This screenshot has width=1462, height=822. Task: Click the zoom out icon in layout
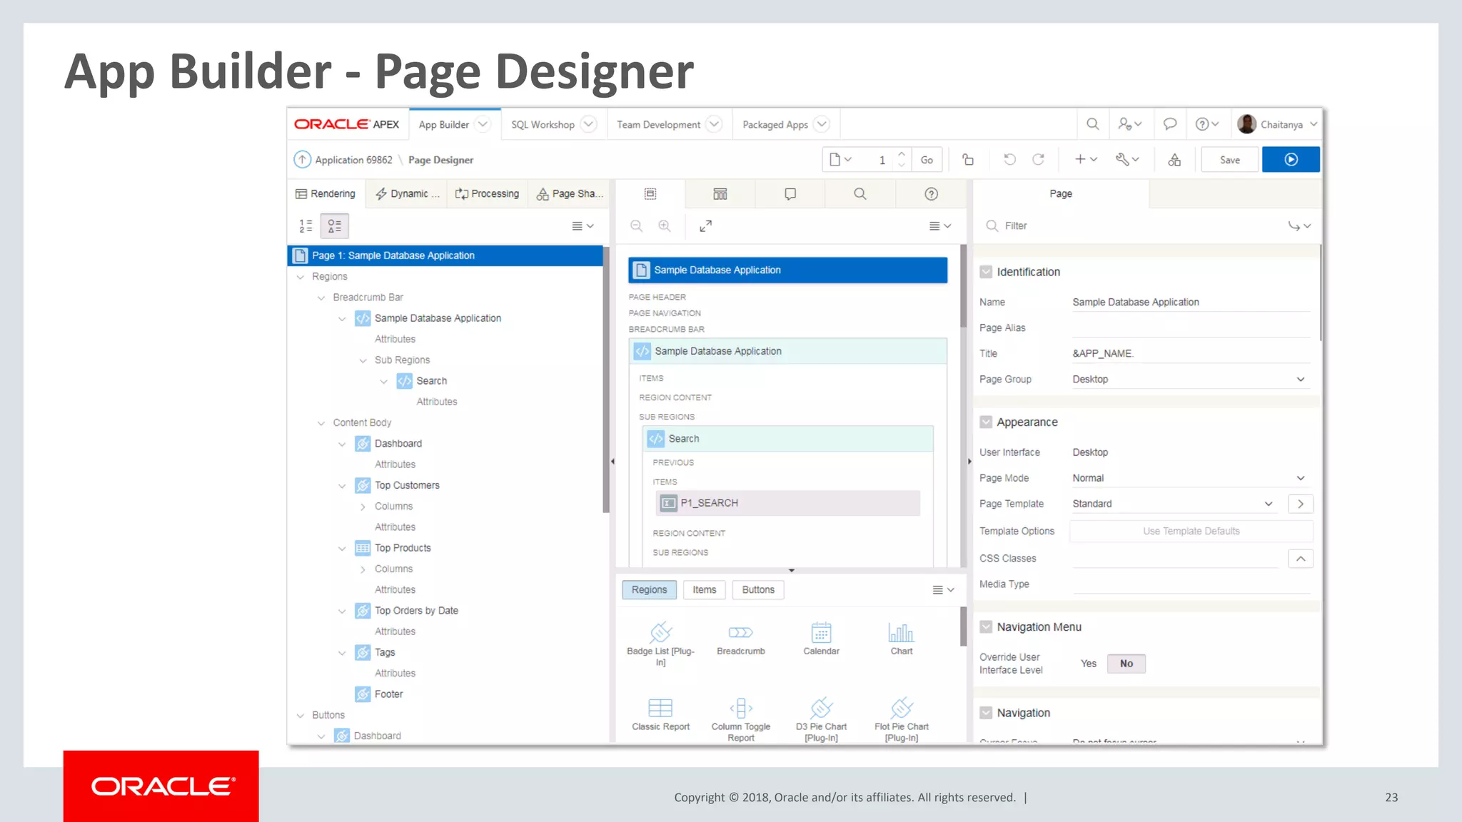coord(636,226)
